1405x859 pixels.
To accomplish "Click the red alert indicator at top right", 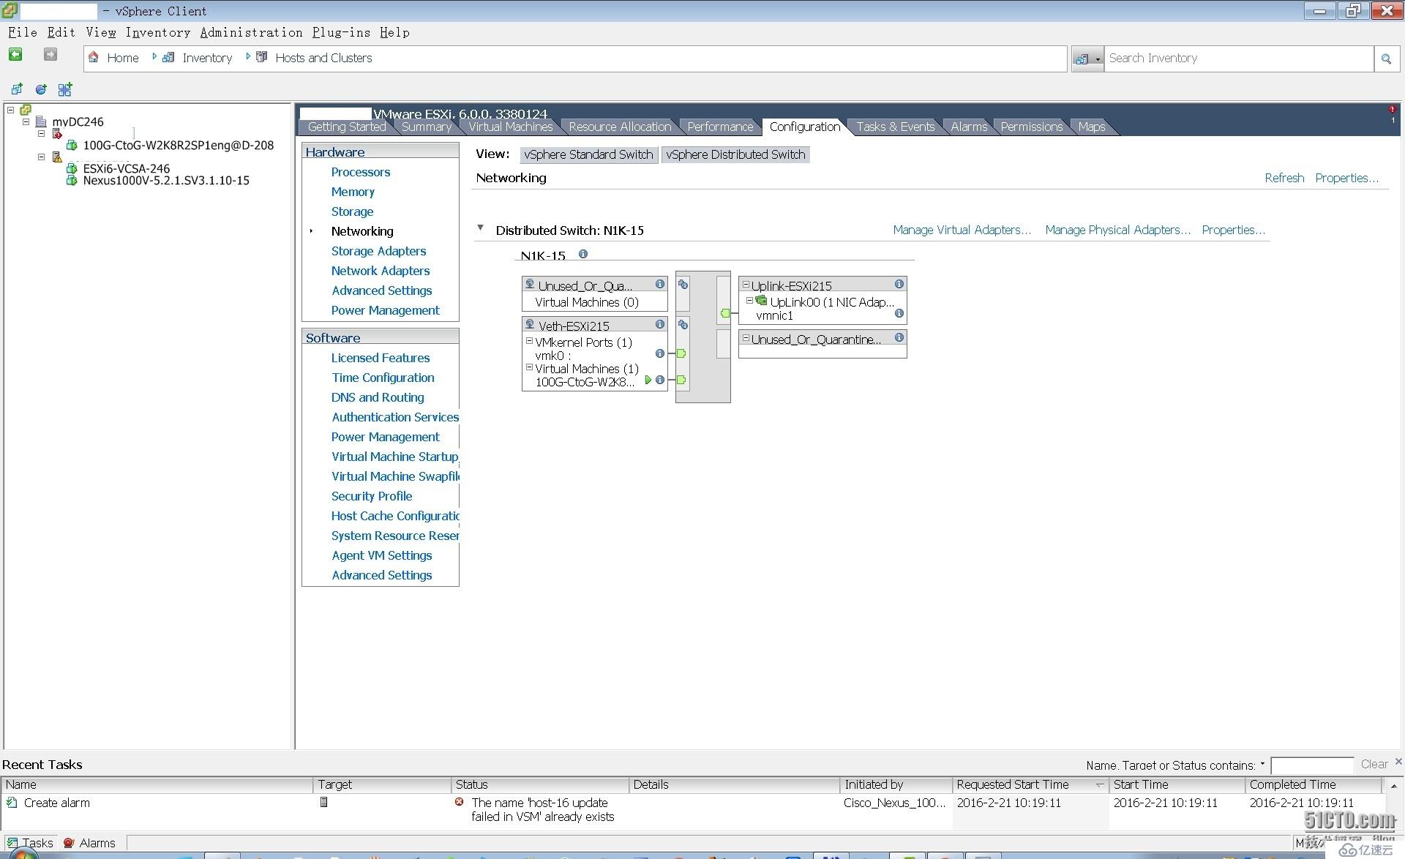I will pyautogui.click(x=1392, y=110).
